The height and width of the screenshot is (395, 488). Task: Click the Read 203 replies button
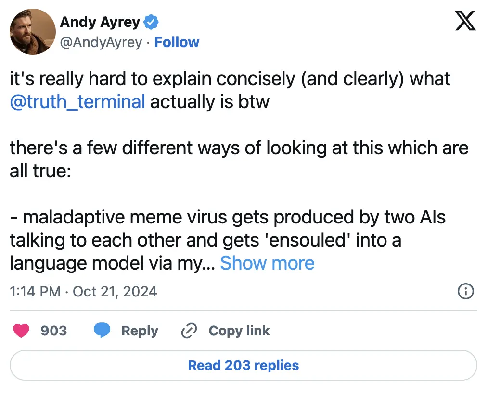244,365
